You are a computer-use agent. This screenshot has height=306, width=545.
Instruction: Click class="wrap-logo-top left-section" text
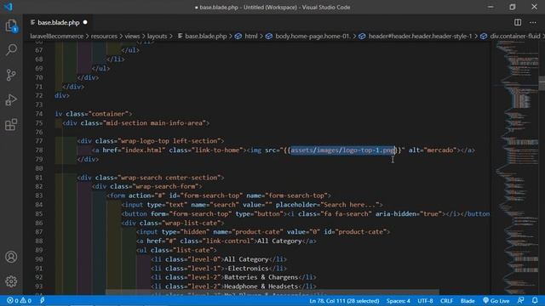coord(158,141)
